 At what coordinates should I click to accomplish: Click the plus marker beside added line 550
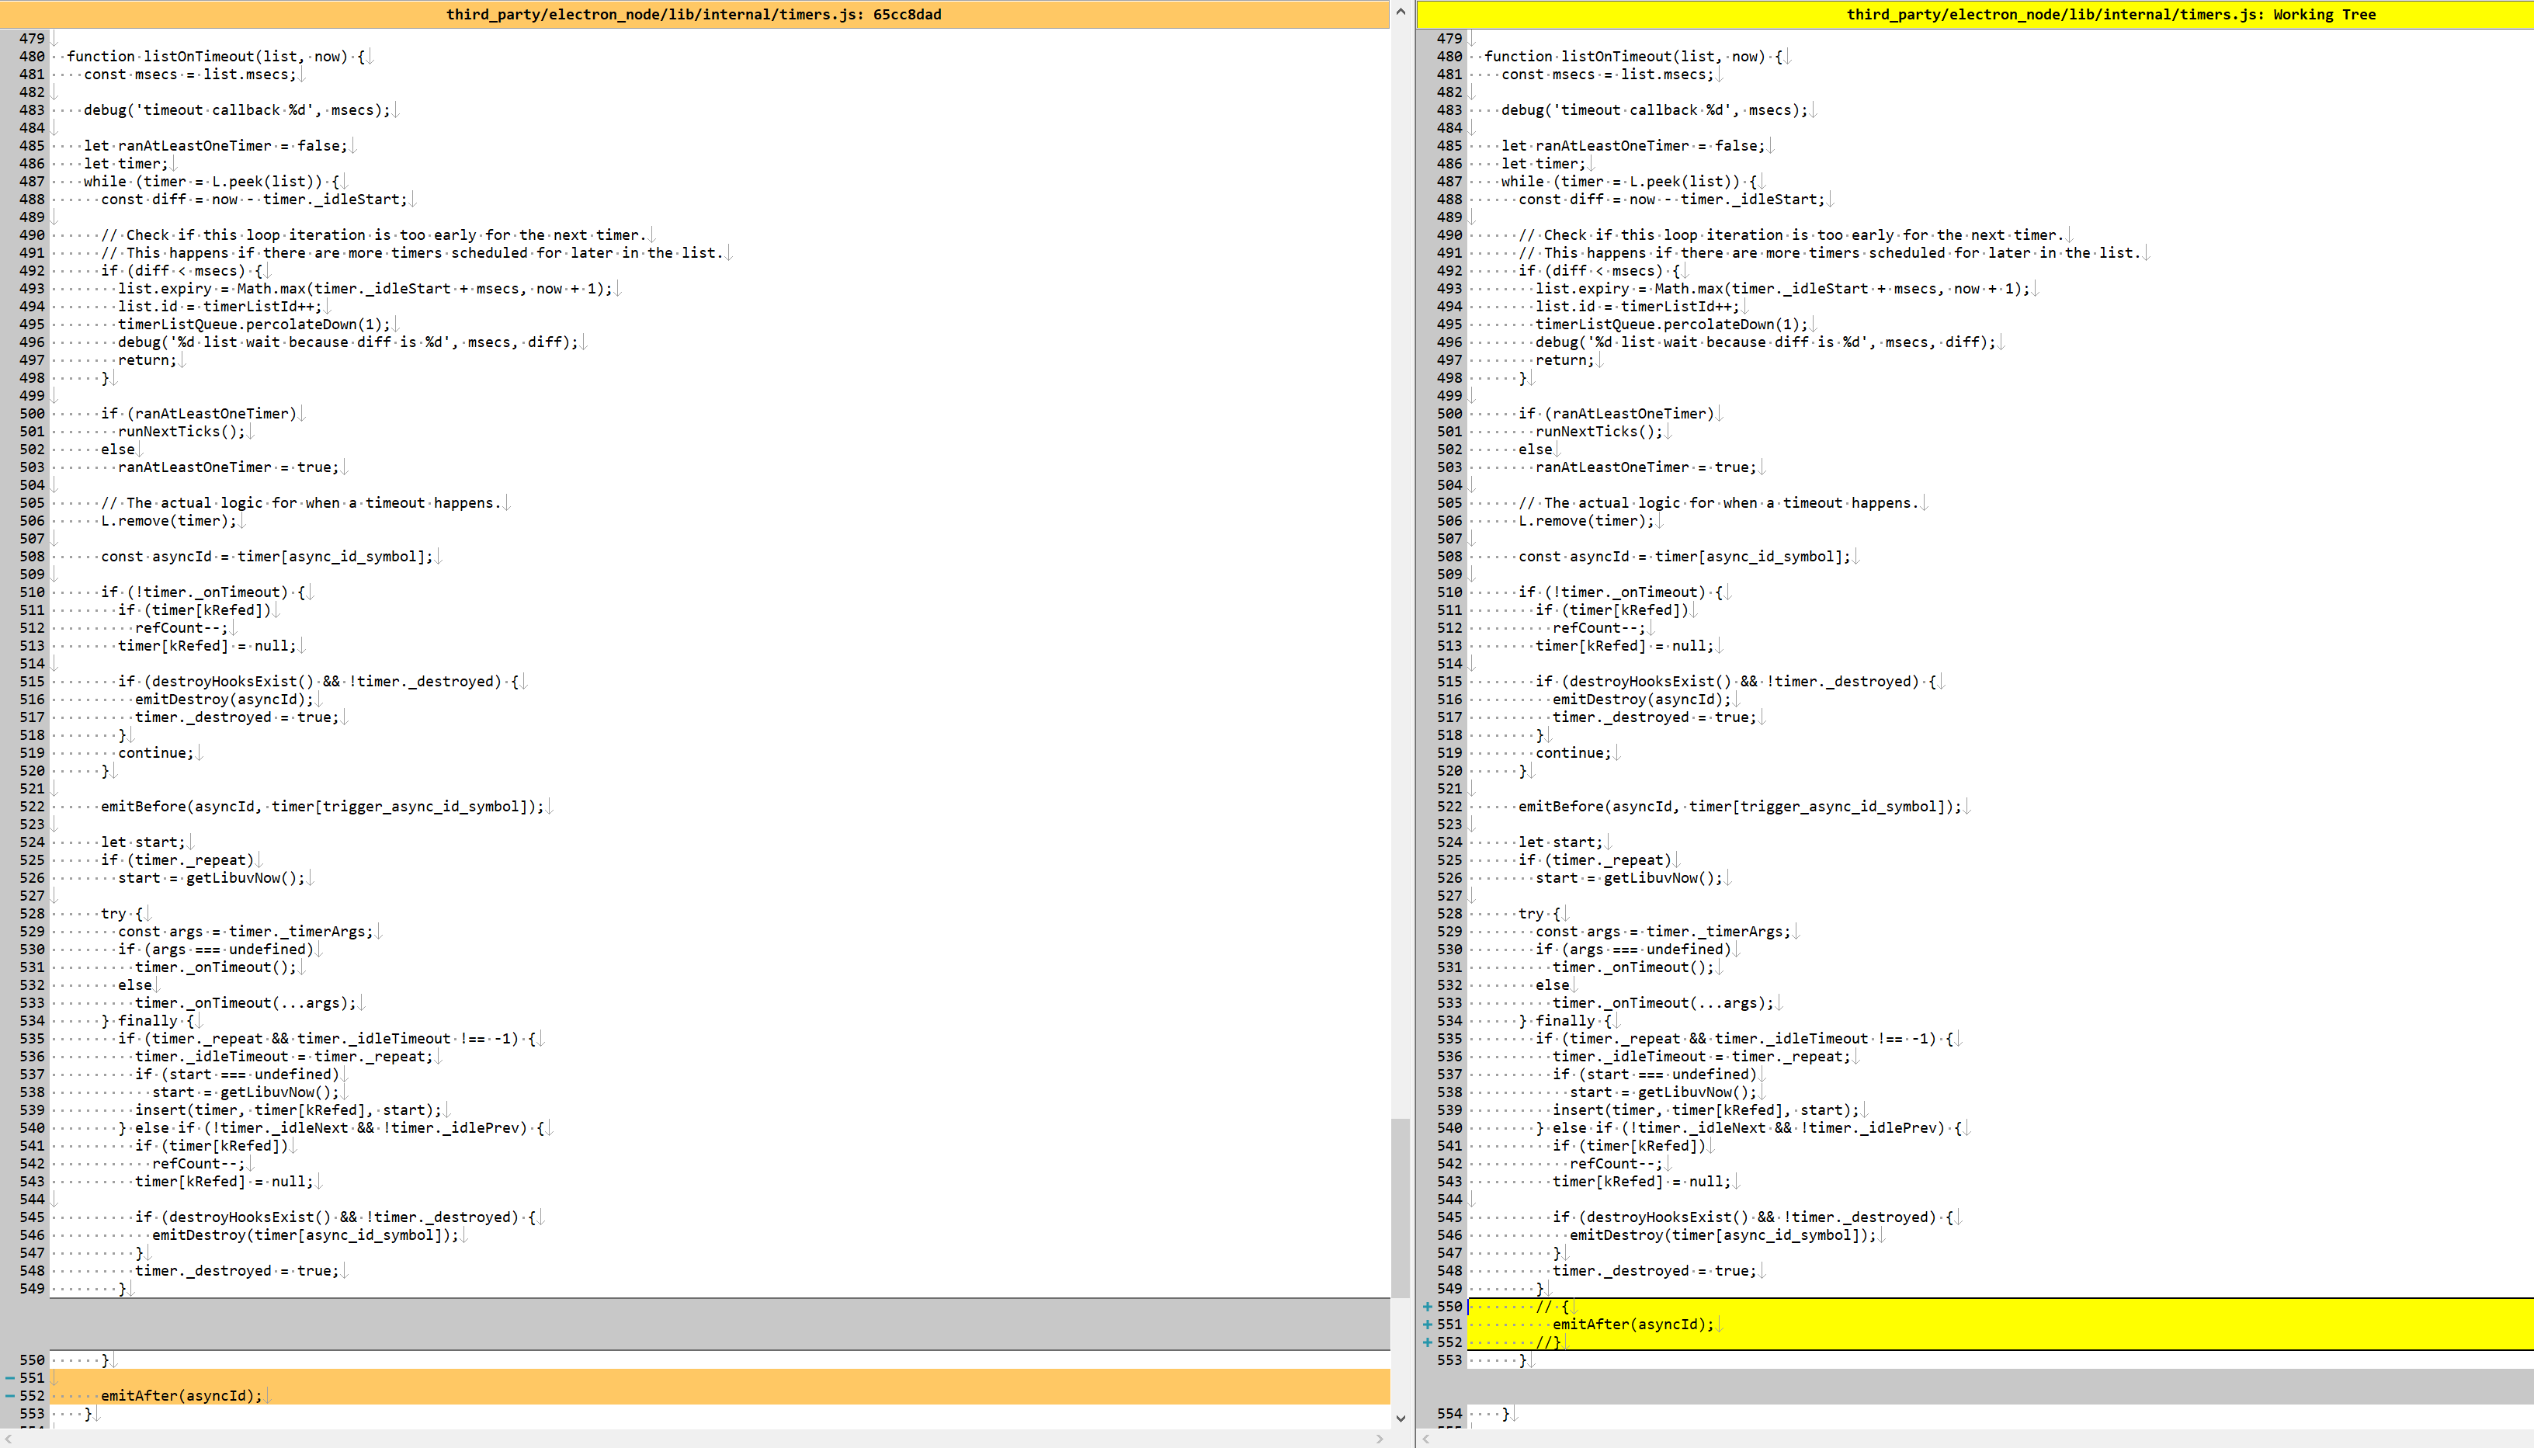(x=1427, y=1305)
